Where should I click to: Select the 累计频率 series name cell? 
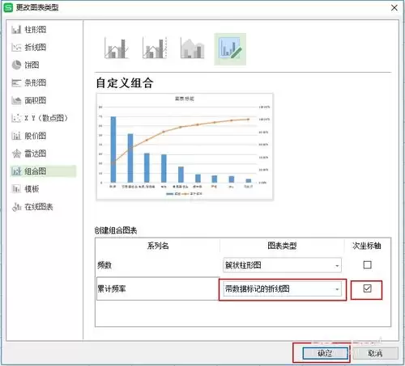pyautogui.click(x=158, y=288)
